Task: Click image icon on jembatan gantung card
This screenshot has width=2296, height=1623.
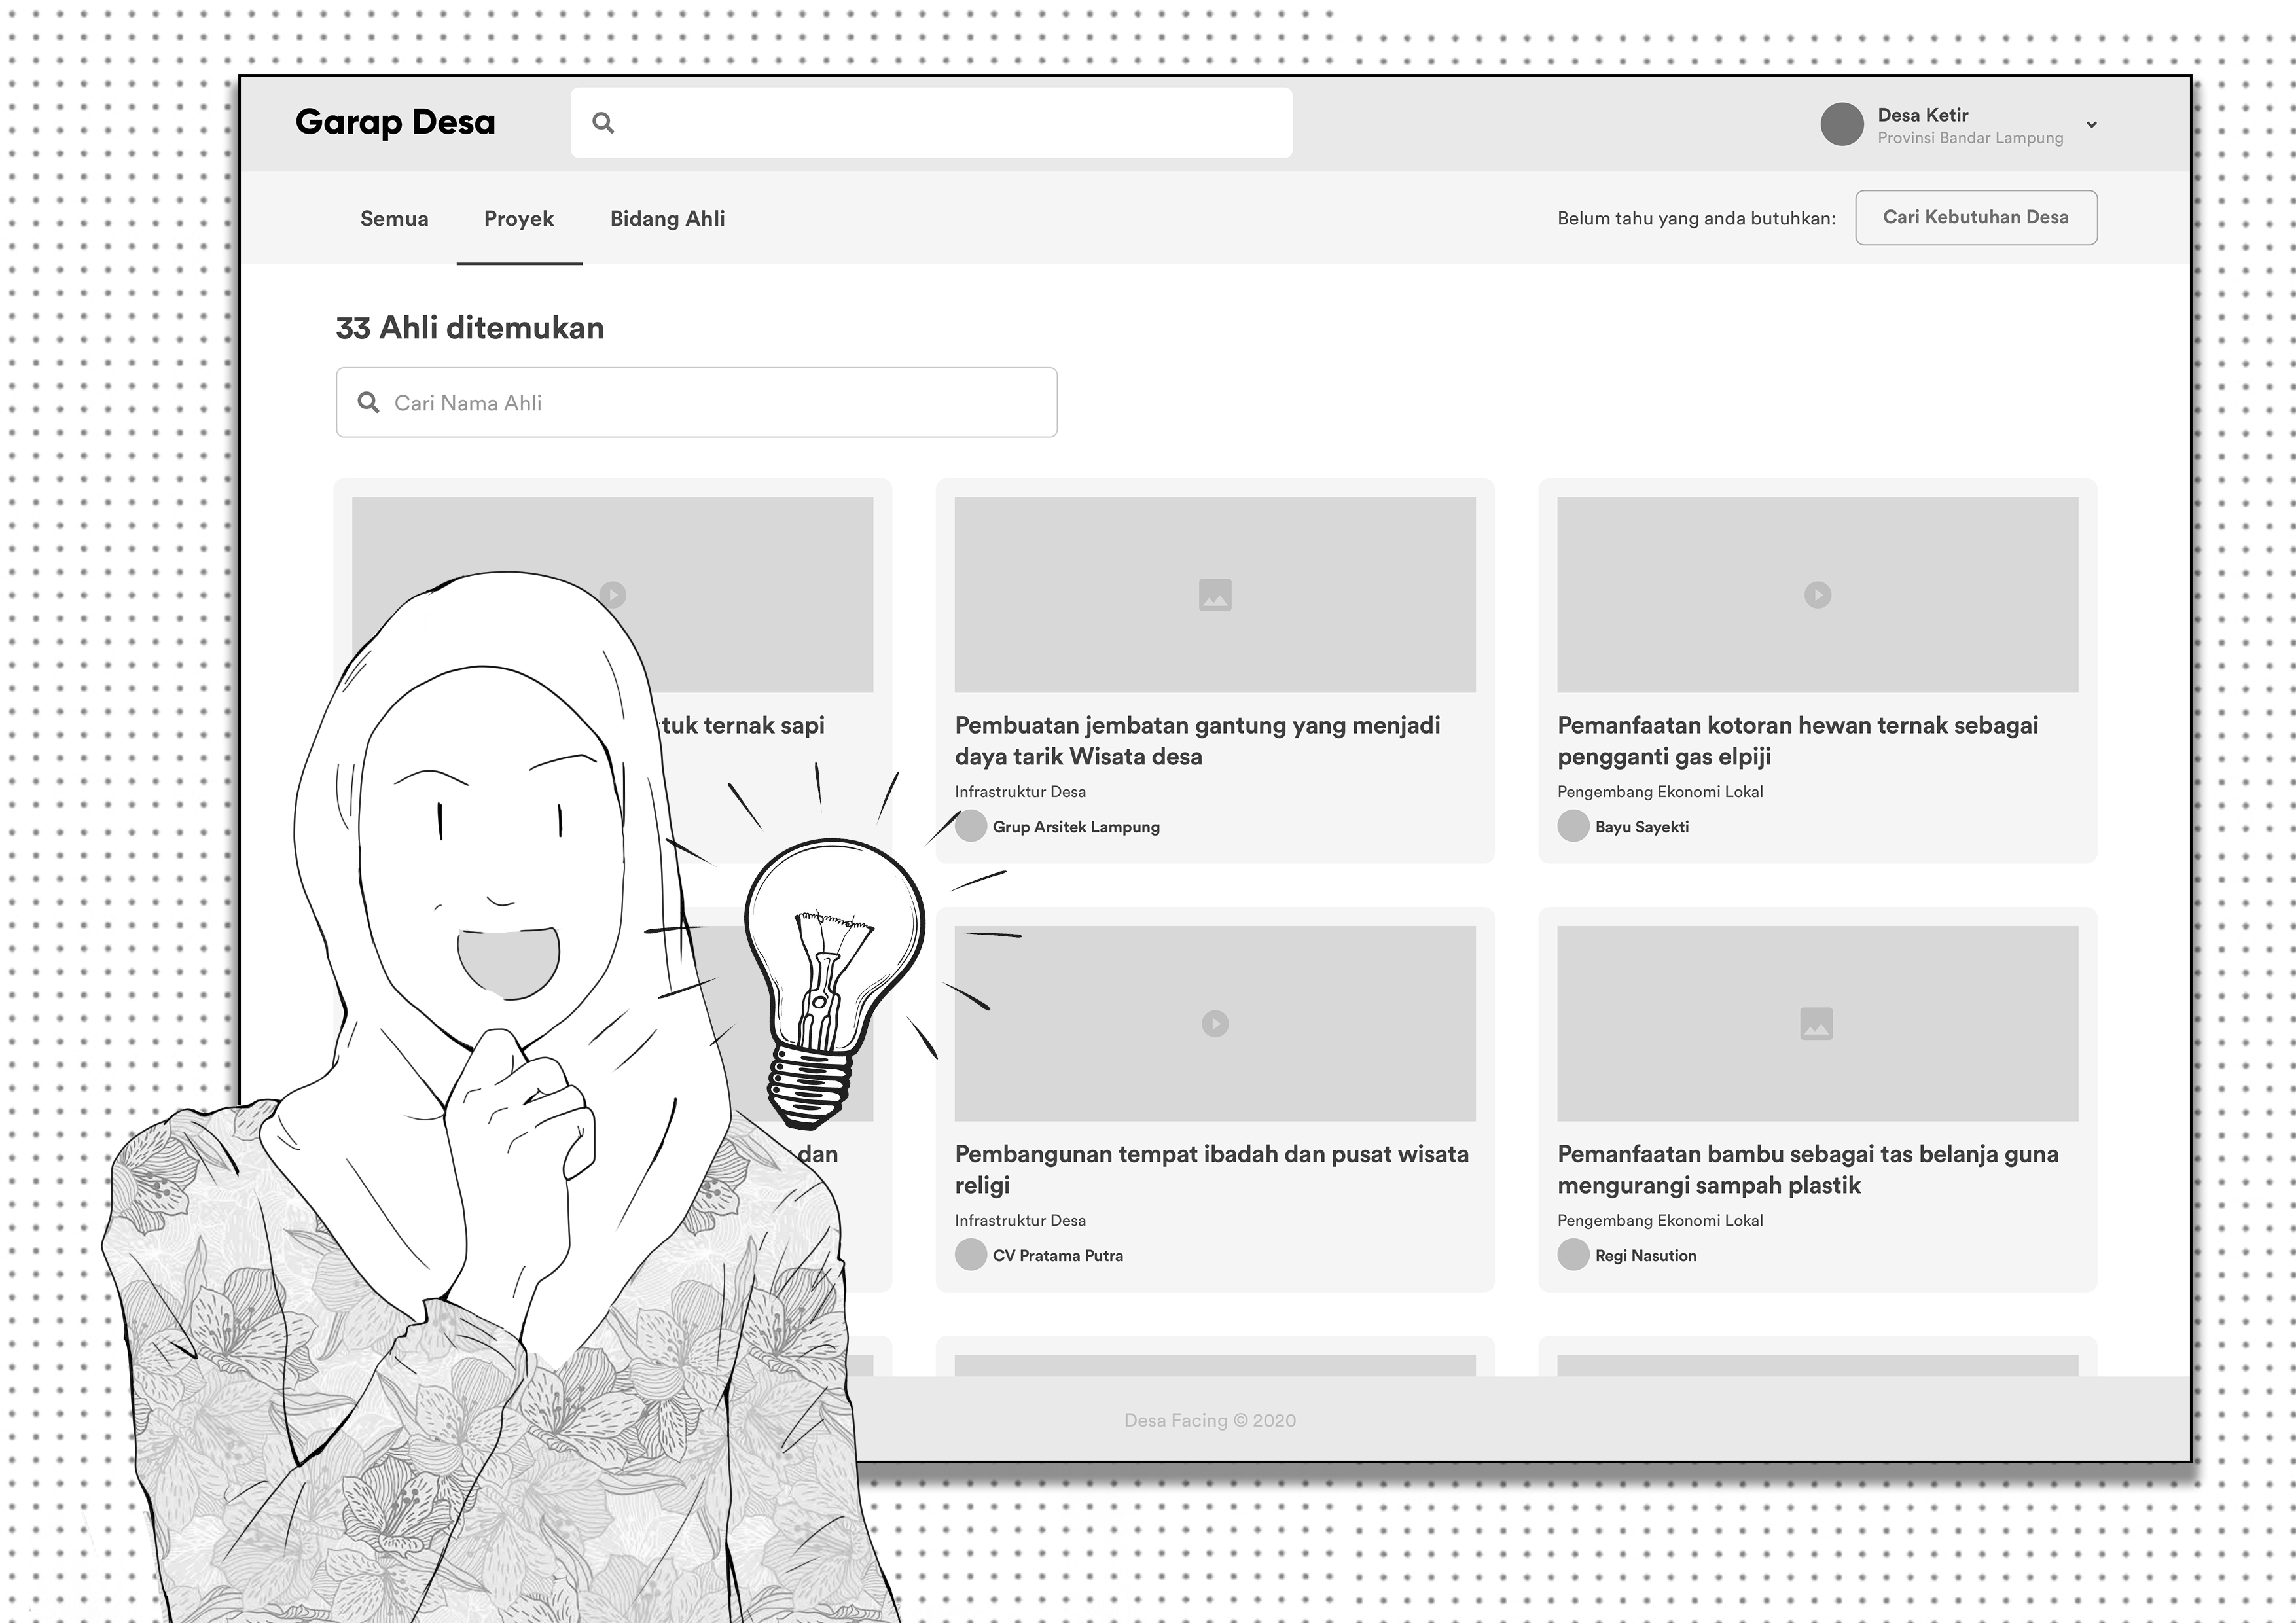Action: click(x=1214, y=595)
